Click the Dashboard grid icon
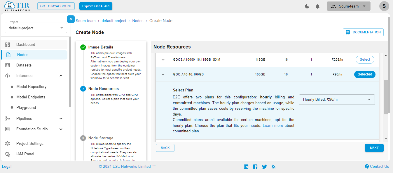The image size is (393, 173). [x=8, y=44]
